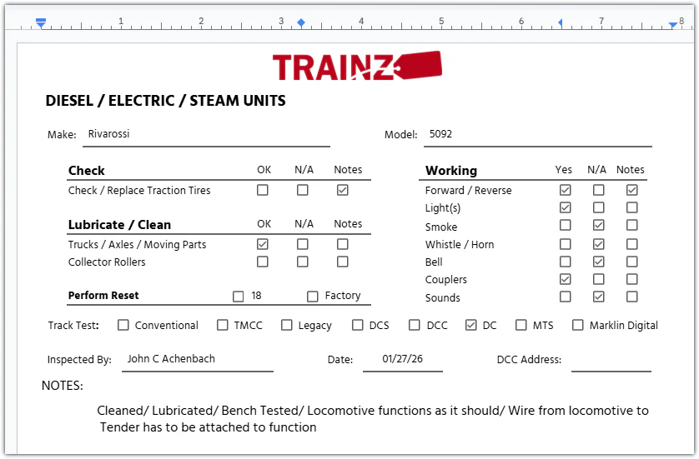Viewport: 699px width, 459px height.
Task: Click the left-pointing triangle marker on ruler
Action: click(x=560, y=22)
